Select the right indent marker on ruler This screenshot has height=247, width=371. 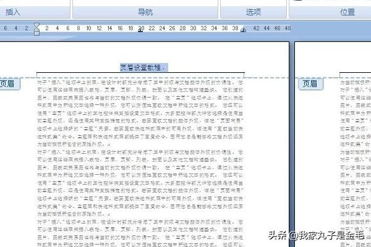243,30
